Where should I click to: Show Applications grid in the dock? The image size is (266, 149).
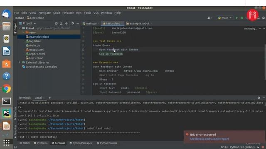point(6,142)
